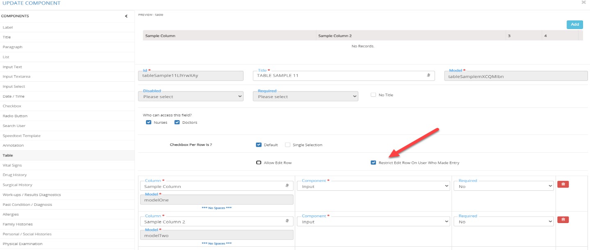Screen dimensions: 590x250
Task: Tick the No Title checkbox
Action: (373, 95)
